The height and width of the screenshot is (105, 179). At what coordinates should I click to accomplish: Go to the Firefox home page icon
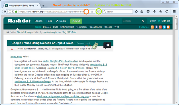(x=160, y=11)
